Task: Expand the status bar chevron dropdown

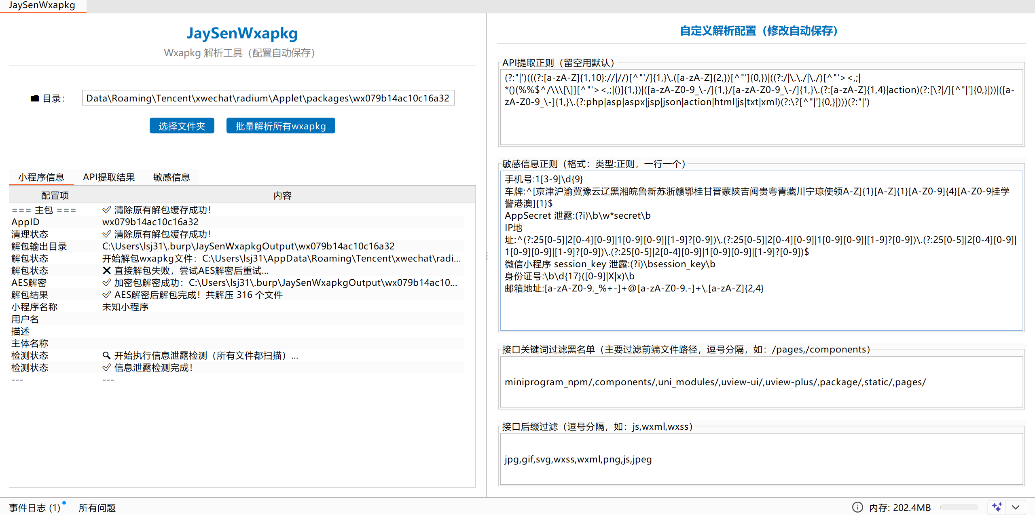Action: click(1016, 507)
